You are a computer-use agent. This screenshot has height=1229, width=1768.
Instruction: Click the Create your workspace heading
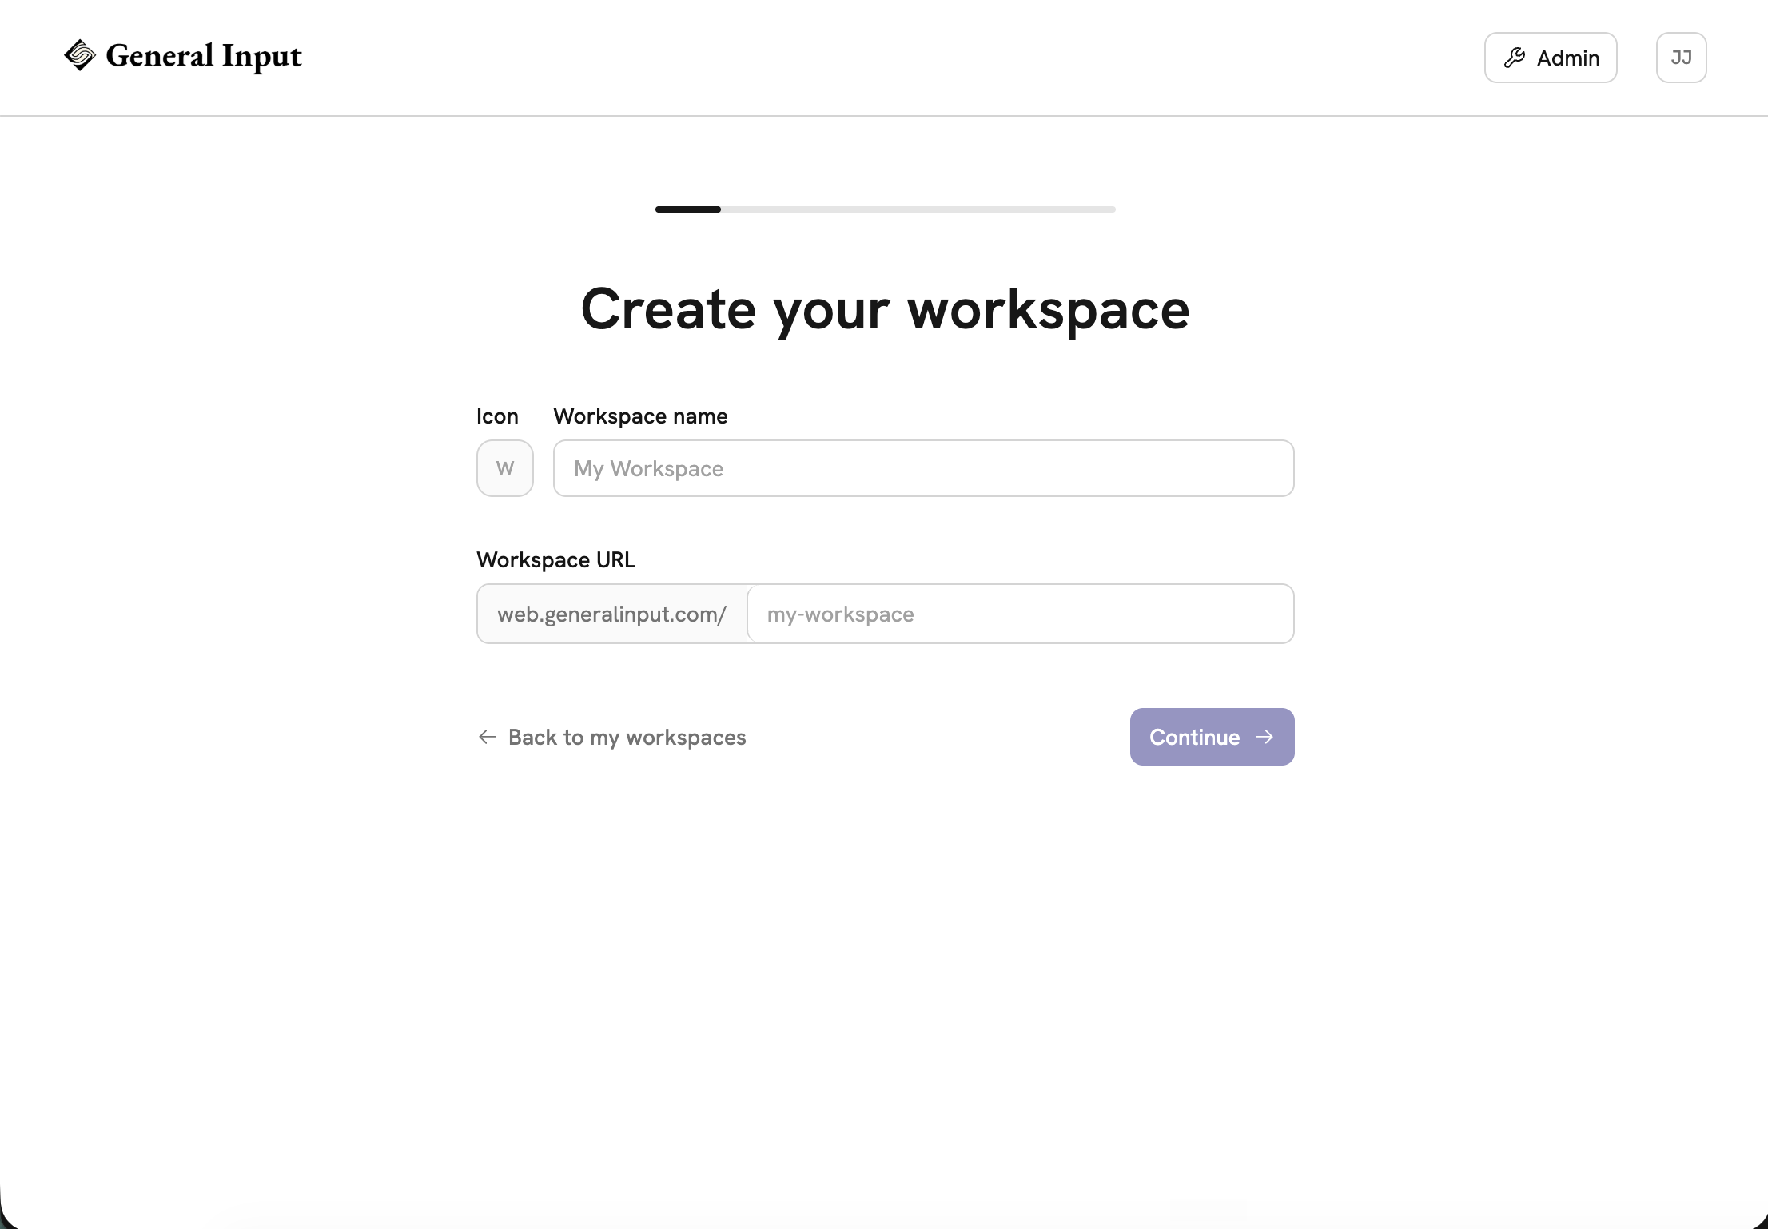(885, 309)
